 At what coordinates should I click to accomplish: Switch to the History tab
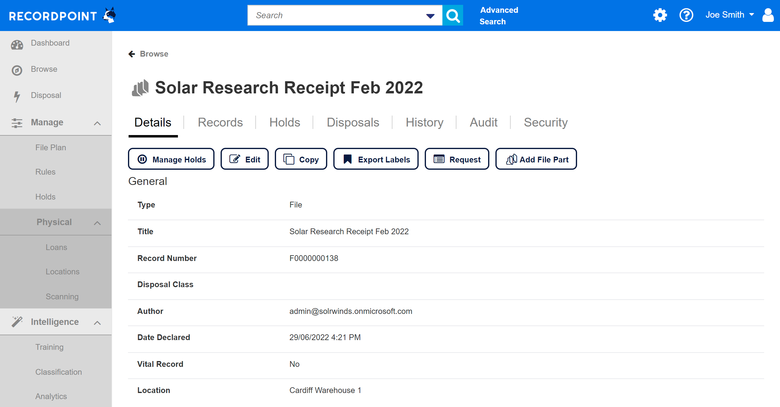click(x=424, y=122)
